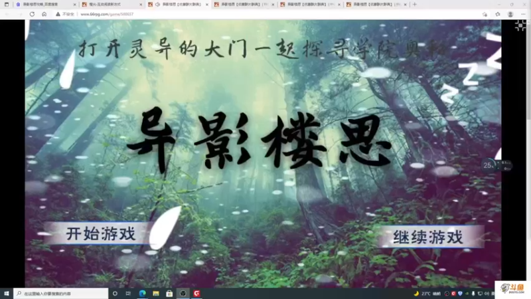The image size is (531, 299).
Task: Go to the browser home page
Action: [44, 14]
